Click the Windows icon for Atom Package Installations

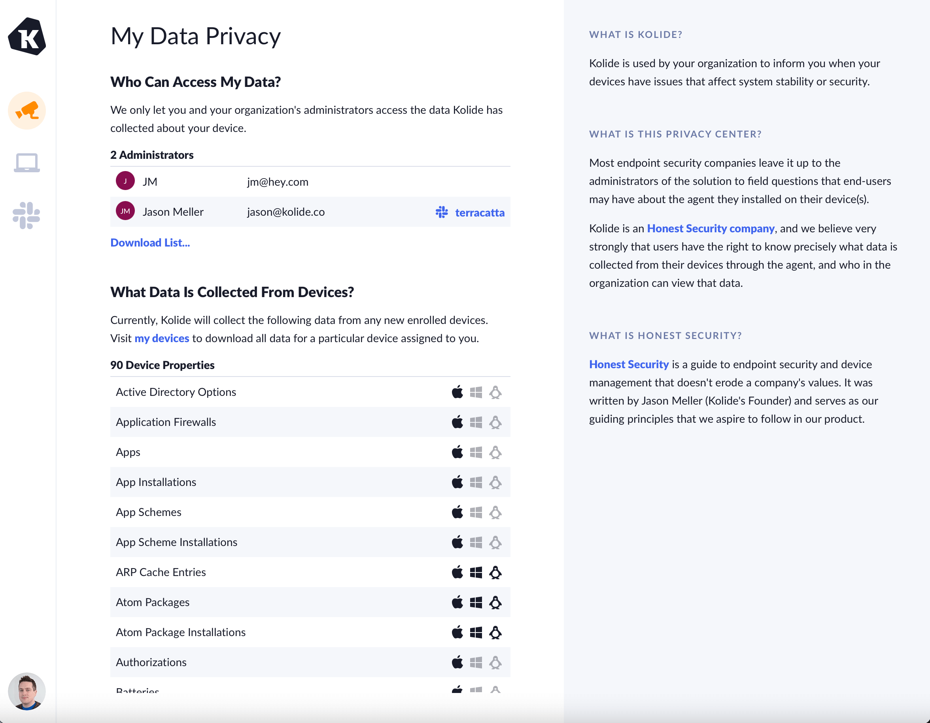tap(476, 633)
